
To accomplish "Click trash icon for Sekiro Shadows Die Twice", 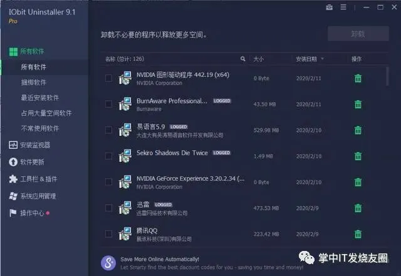I will point(358,156).
